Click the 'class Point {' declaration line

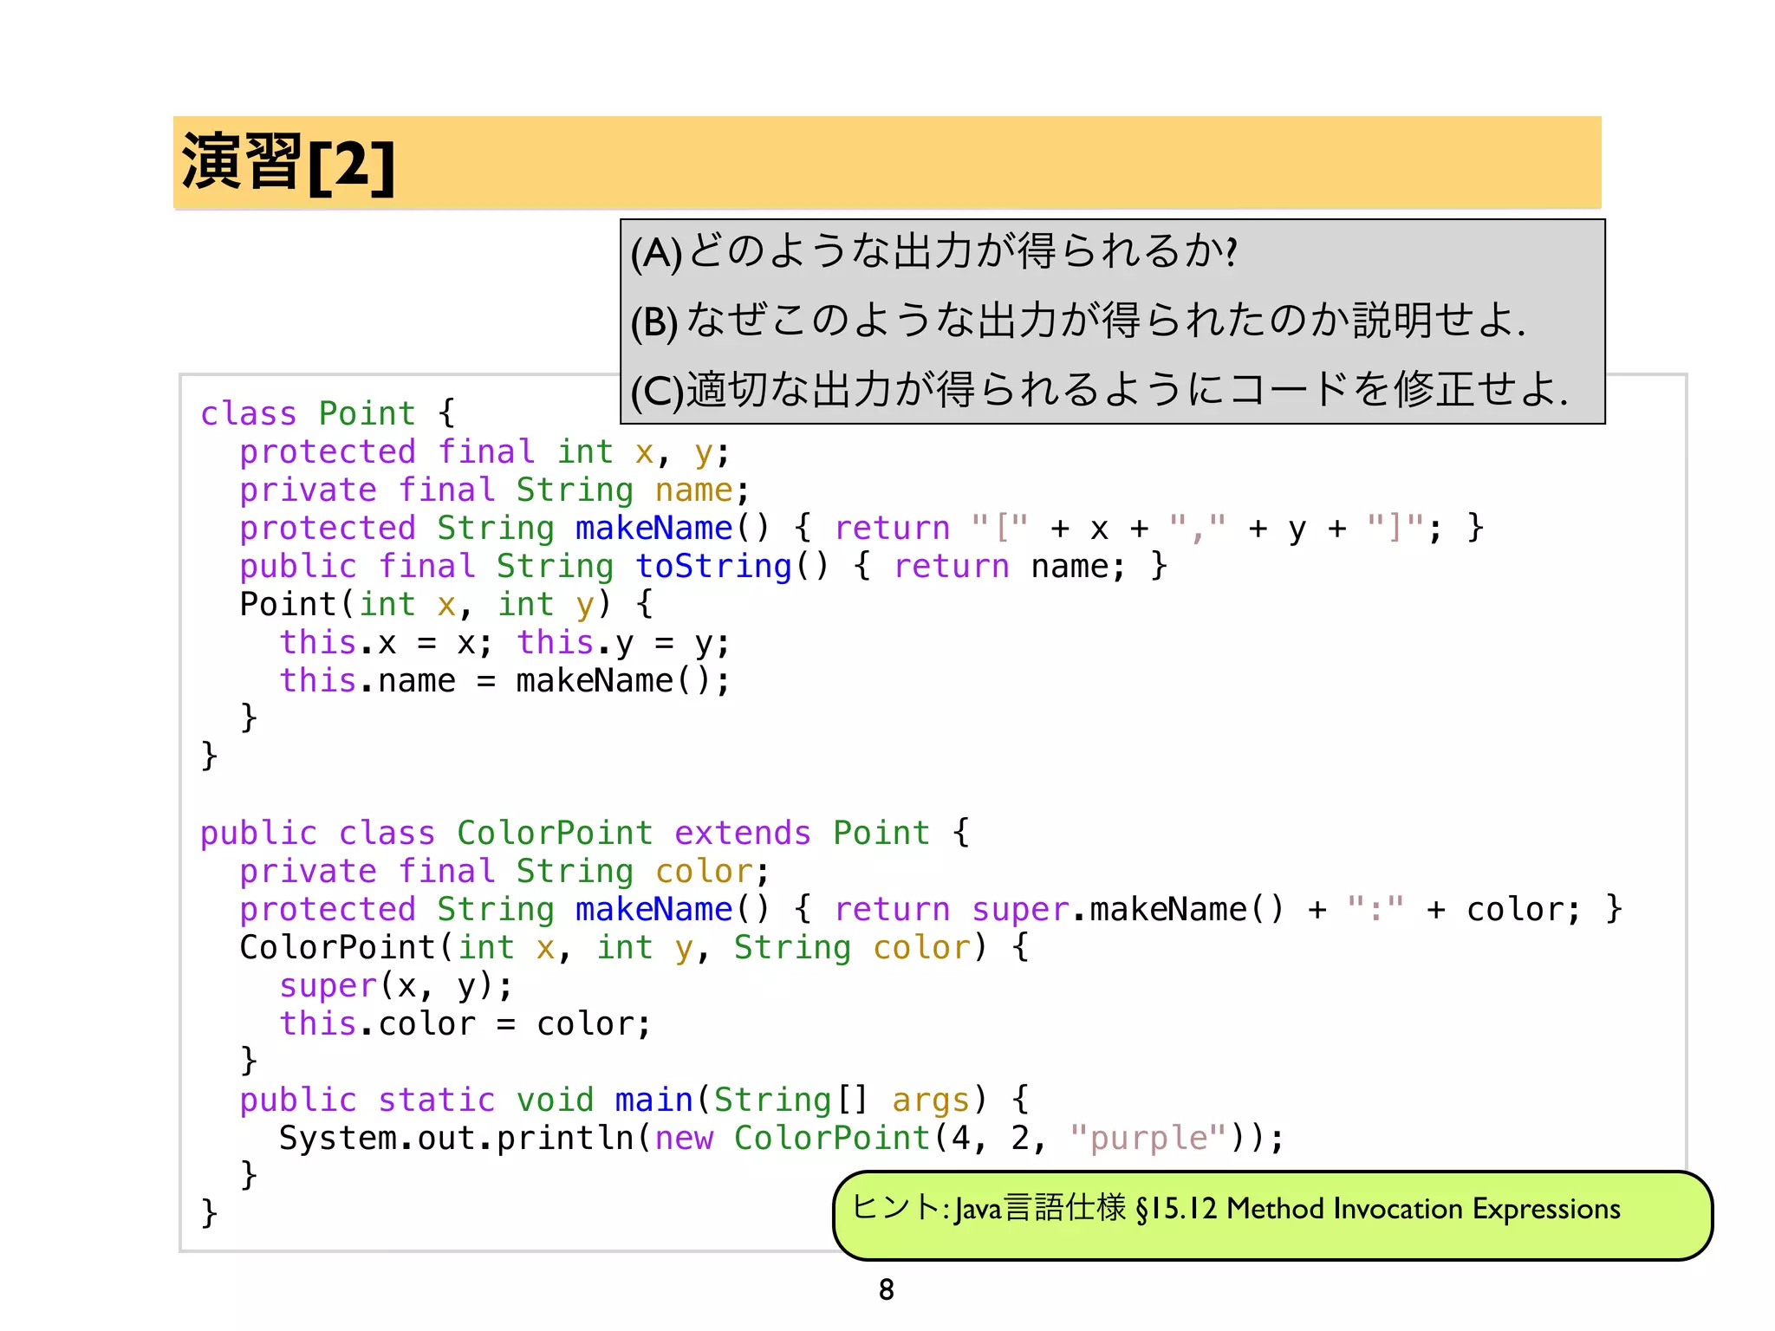pos(328,413)
